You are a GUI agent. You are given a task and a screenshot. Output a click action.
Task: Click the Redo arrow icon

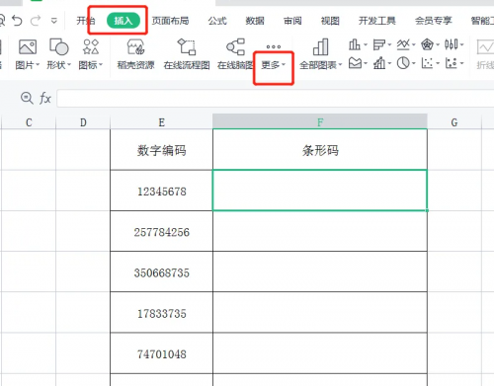click(x=36, y=21)
